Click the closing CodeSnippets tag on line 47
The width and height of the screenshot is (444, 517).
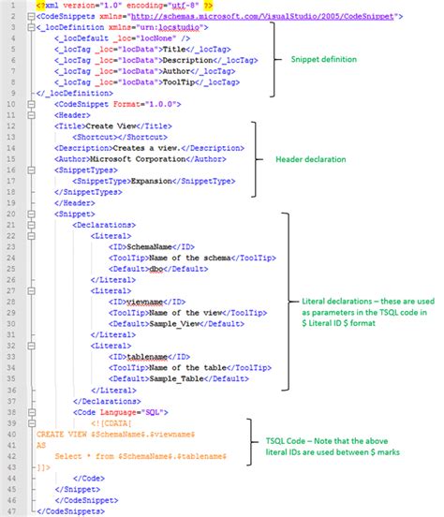coord(70,511)
